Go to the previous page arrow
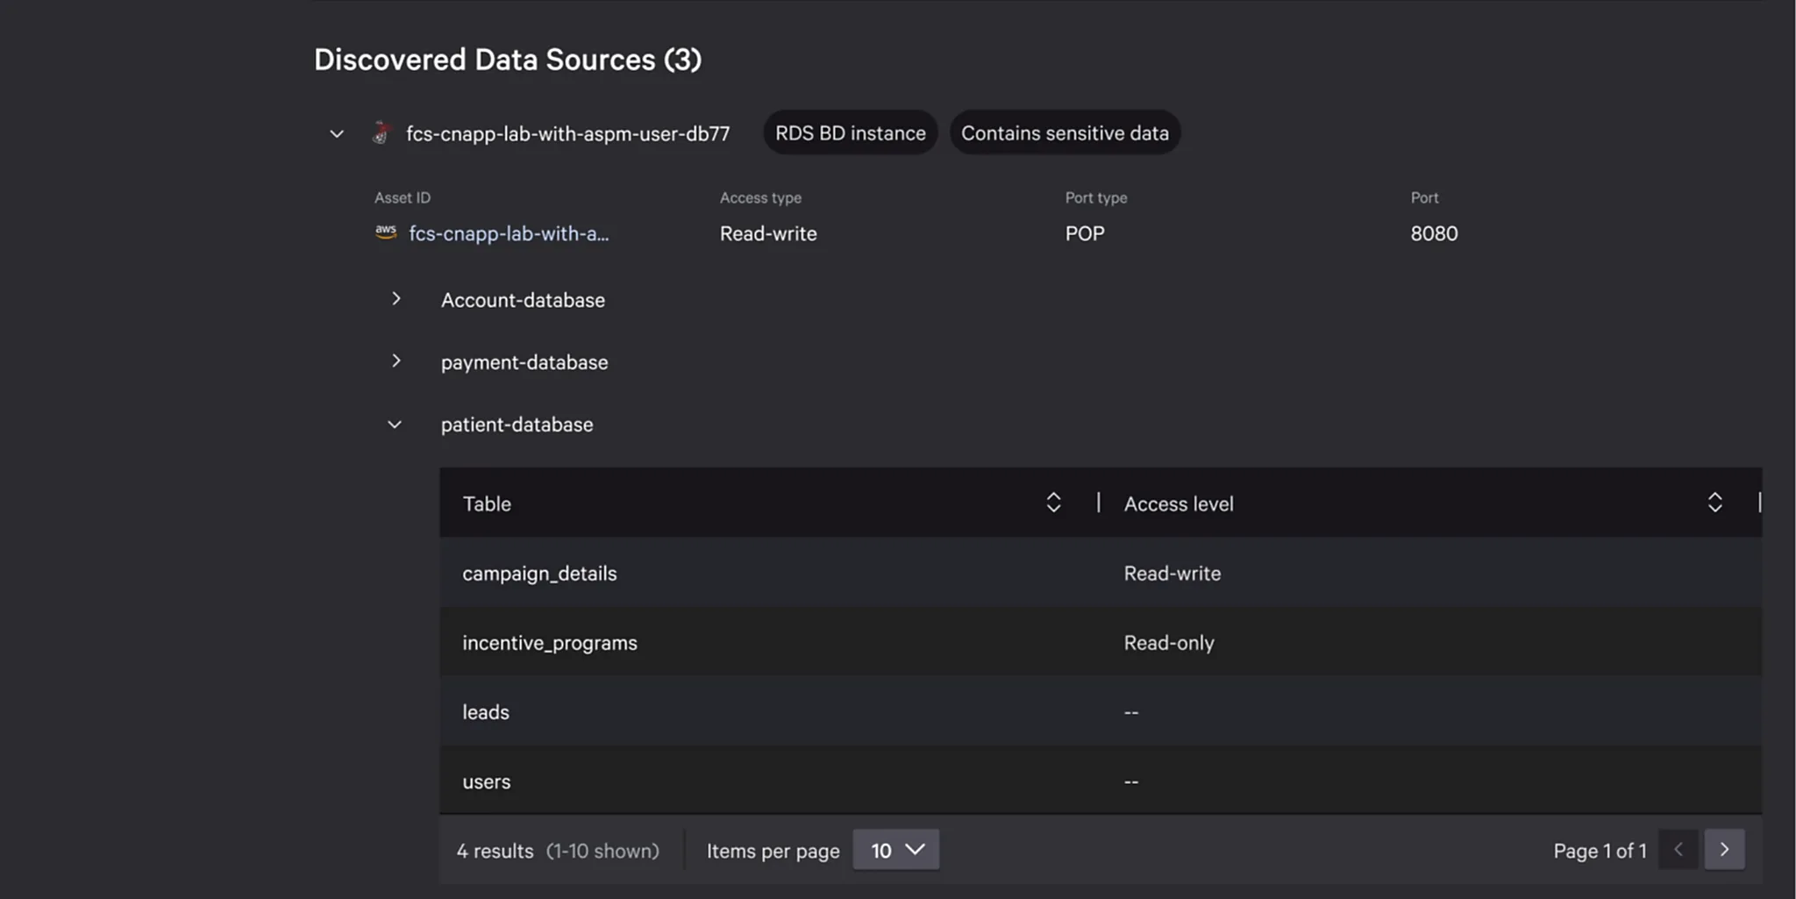The image size is (1796, 899). (1678, 850)
